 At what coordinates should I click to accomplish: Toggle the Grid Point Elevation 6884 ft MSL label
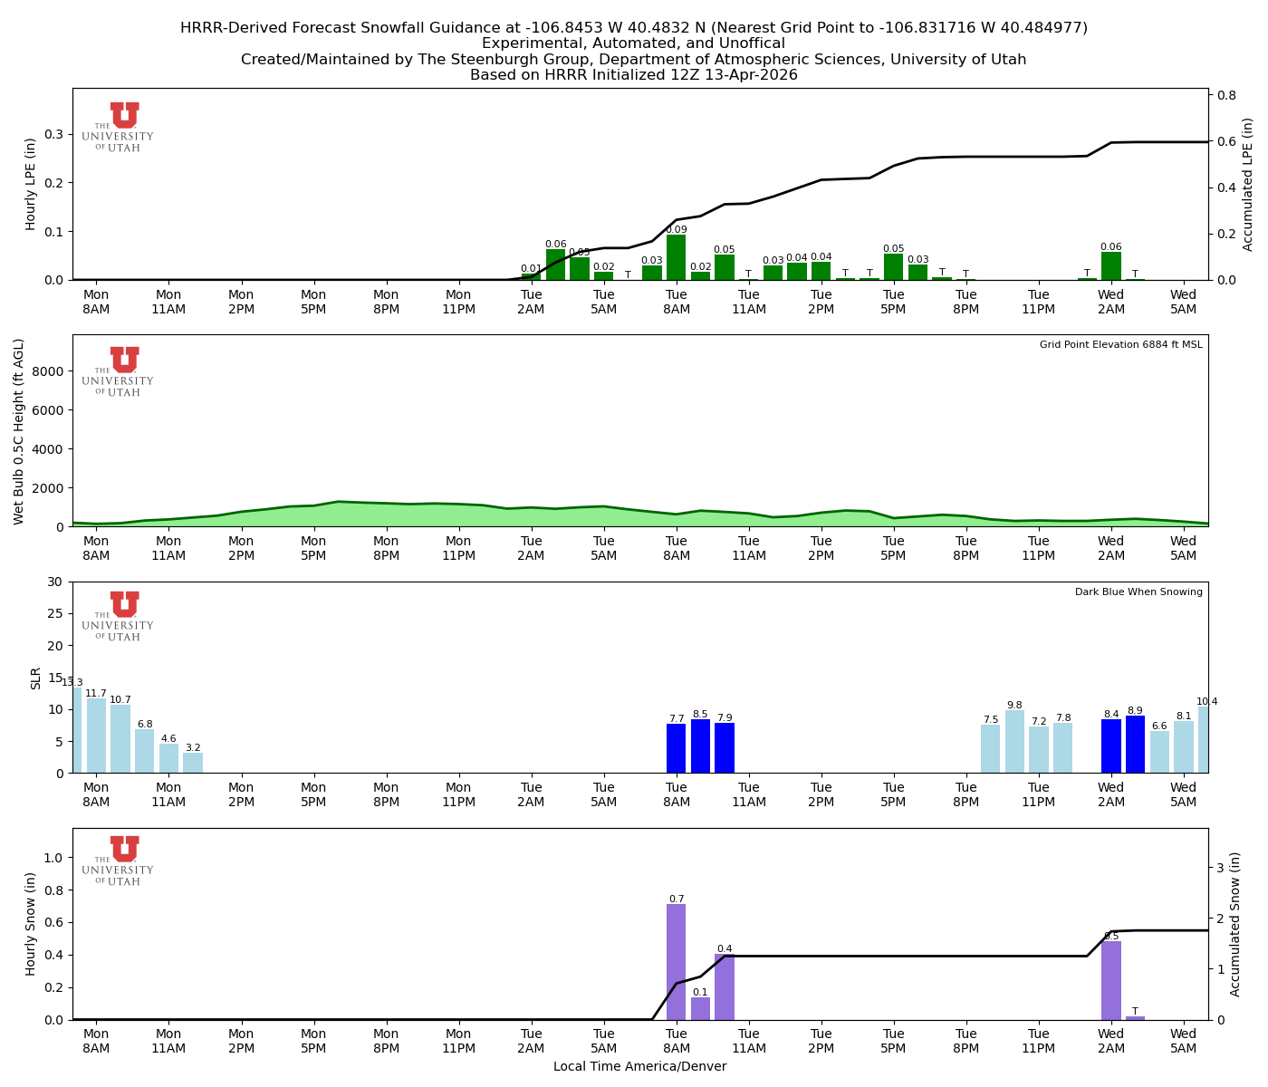pos(1119,344)
